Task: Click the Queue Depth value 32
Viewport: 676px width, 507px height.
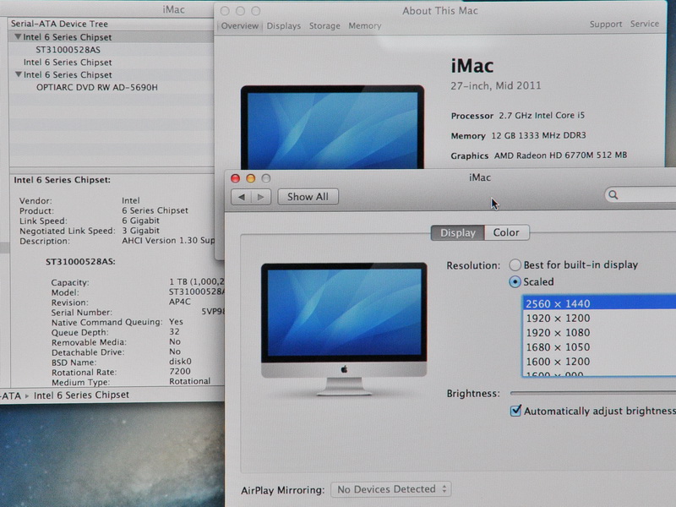Action: pos(174,331)
